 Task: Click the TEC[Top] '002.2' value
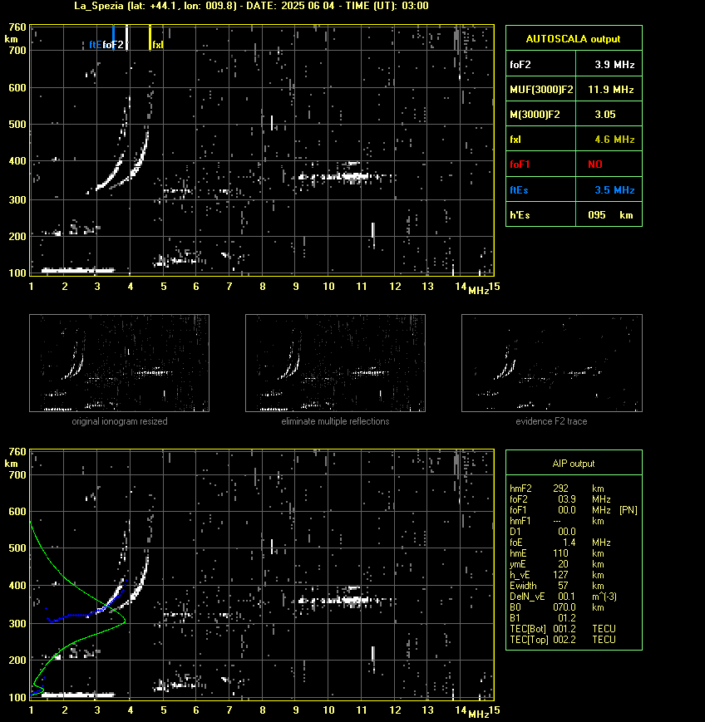click(x=564, y=640)
